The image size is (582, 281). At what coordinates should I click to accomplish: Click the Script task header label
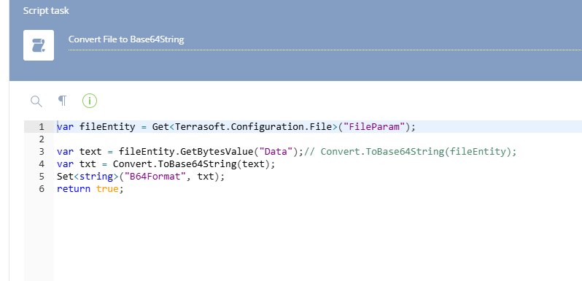[46, 11]
